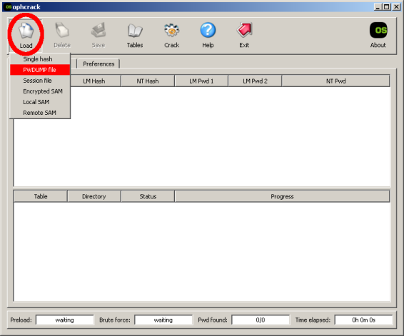Select PWDUMP file menu entry
Image resolution: width=404 pixels, height=336 pixels.
point(40,70)
